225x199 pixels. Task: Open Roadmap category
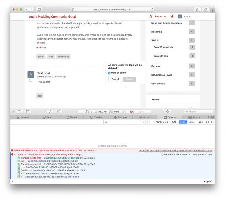click(156, 32)
